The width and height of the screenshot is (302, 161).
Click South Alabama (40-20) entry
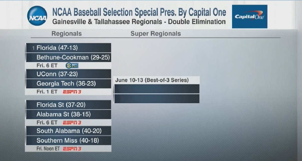click(x=68, y=131)
